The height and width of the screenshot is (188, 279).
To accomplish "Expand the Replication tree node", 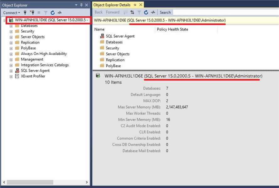I will [11, 43].
